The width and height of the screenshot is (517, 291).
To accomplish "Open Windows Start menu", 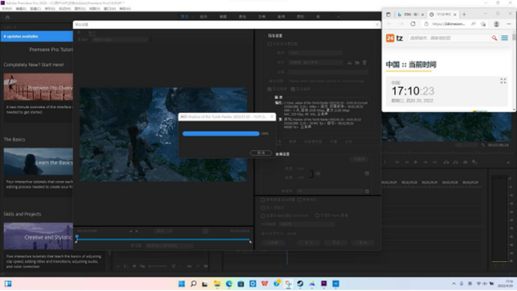I will click(x=181, y=284).
